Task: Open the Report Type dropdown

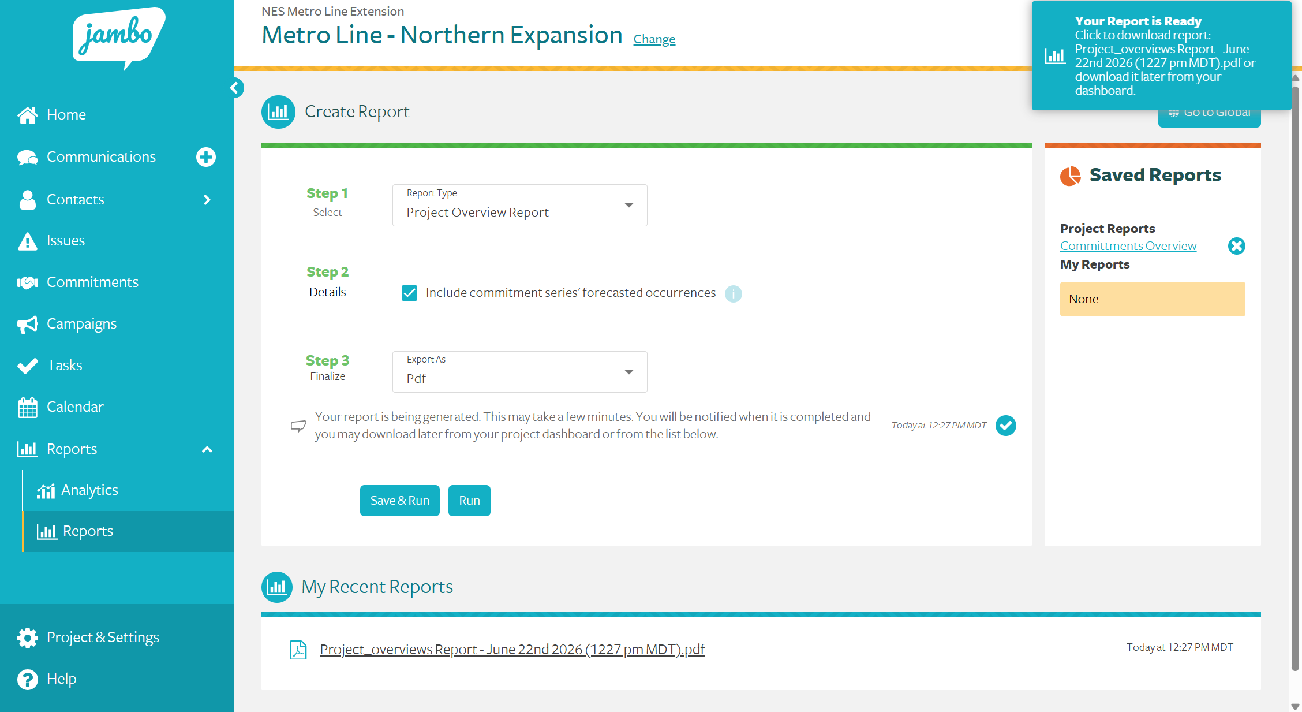Action: point(519,205)
